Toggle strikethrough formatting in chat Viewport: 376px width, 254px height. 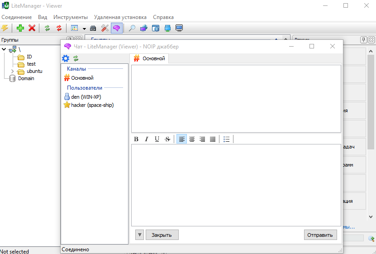[x=167, y=139]
